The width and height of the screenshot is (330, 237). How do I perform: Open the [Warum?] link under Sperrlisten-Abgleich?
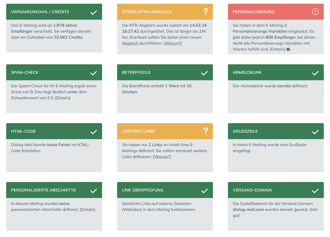(x=173, y=43)
